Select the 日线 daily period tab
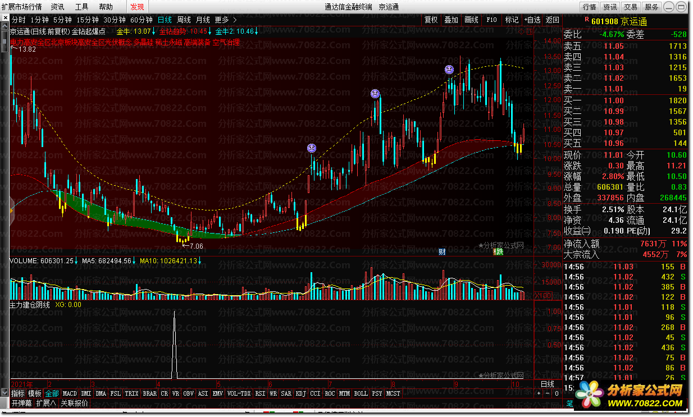This screenshot has width=693, height=417. pyautogui.click(x=165, y=20)
